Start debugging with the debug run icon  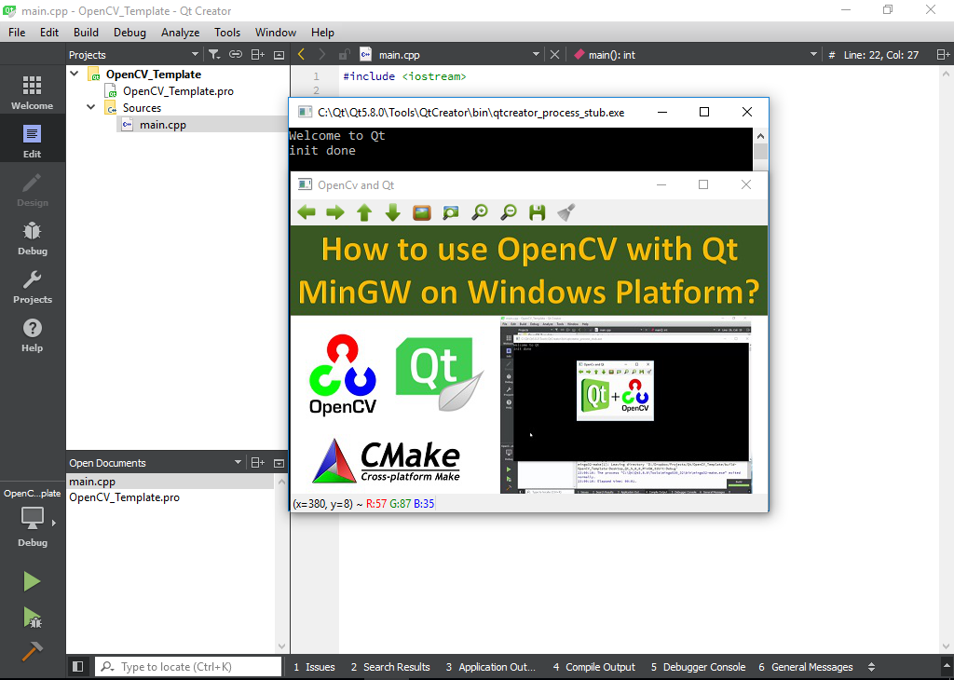click(x=31, y=618)
